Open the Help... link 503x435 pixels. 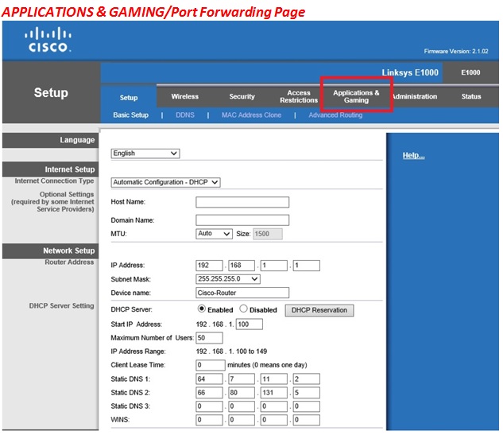tap(413, 156)
